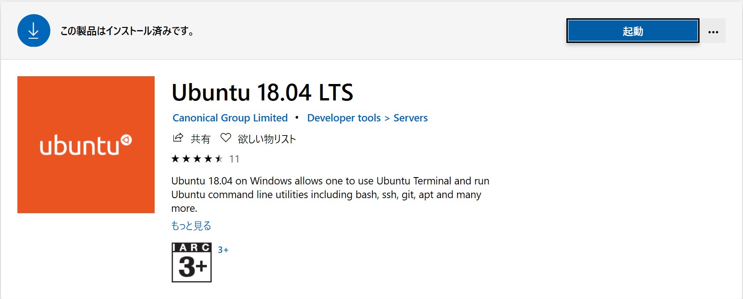Open the 3+ age rating link

pos(223,250)
